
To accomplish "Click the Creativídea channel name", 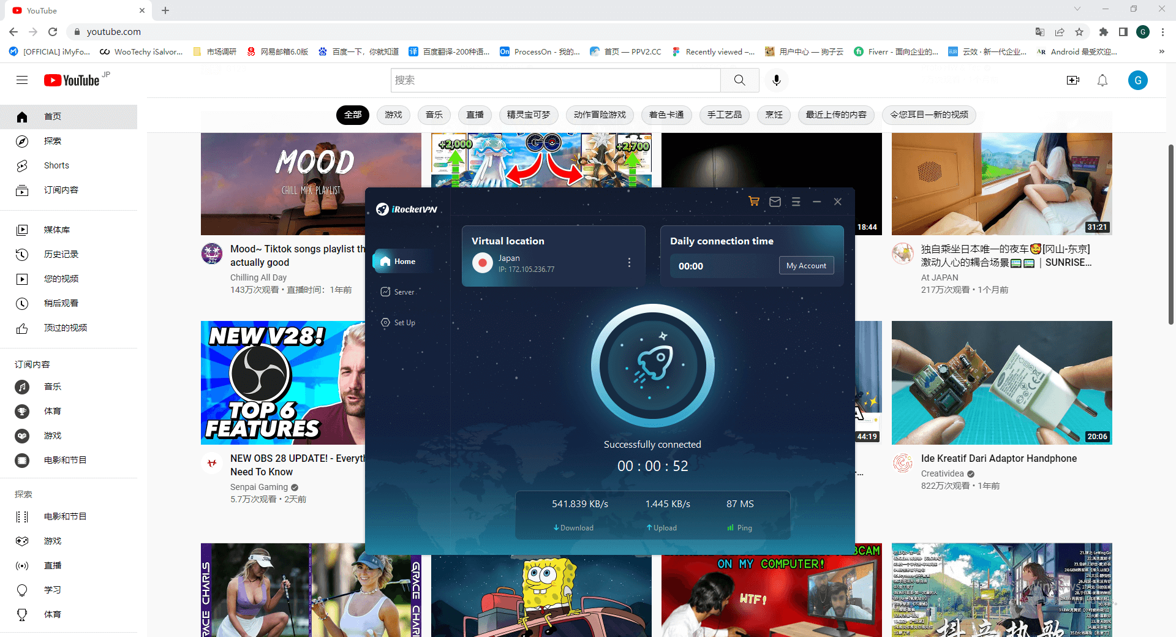I will 943,473.
